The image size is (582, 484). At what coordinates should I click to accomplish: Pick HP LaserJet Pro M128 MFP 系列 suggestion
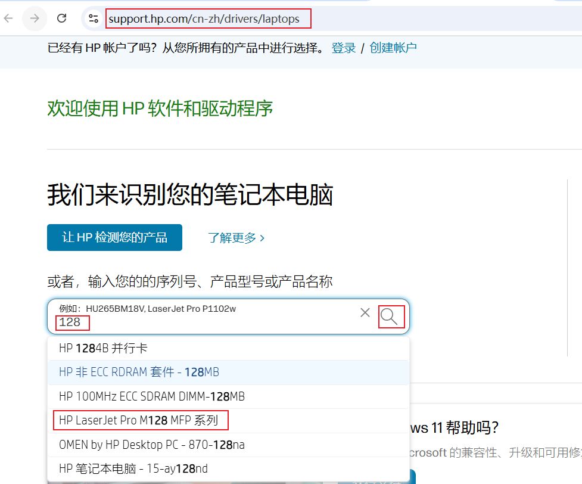(139, 421)
